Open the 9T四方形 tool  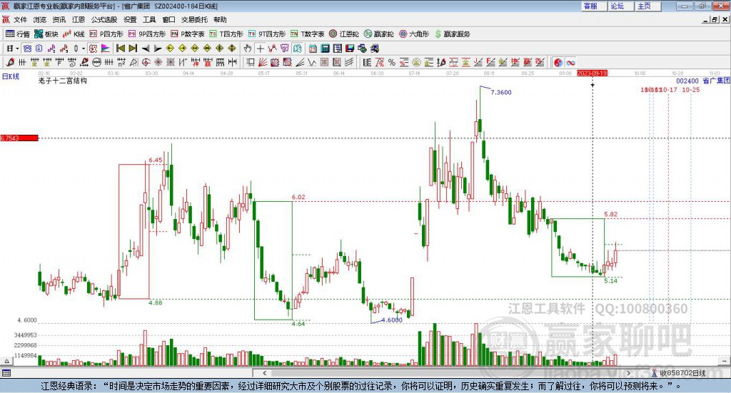coord(267,34)
